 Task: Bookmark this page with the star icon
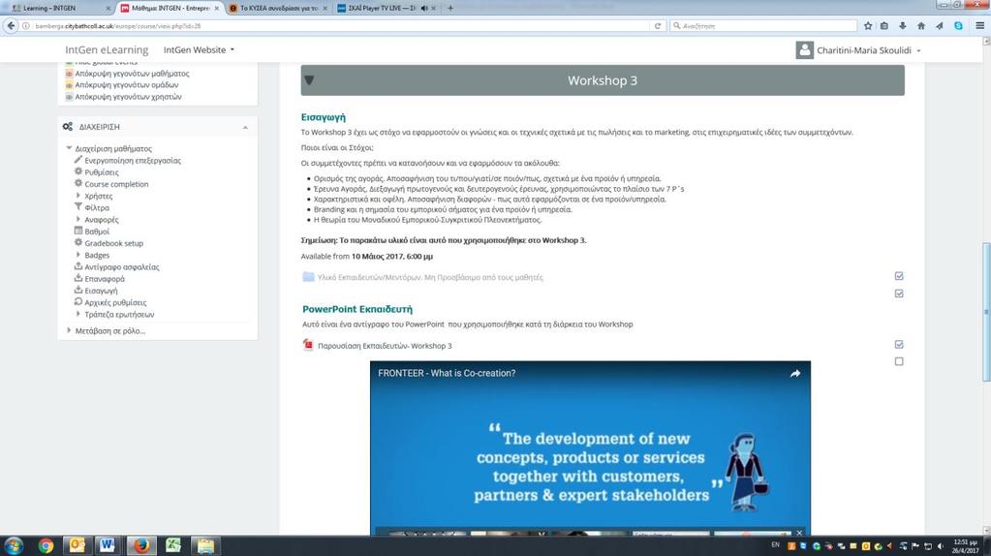pos(868,26)
